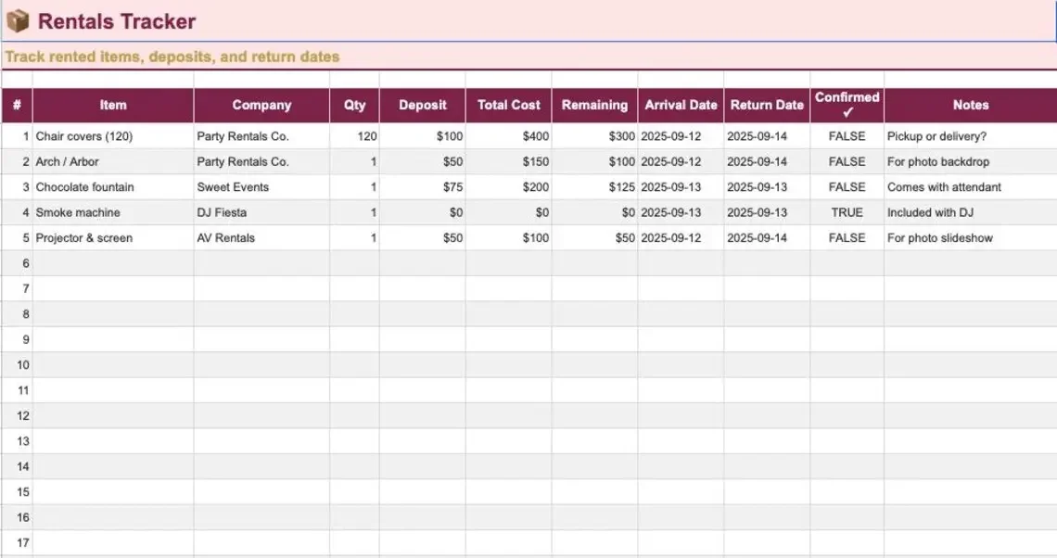This screenshot has width=1057, height=558.
Task: Open the Return Date cell for Arch / Arbor
Action: (x=767, y=161)
